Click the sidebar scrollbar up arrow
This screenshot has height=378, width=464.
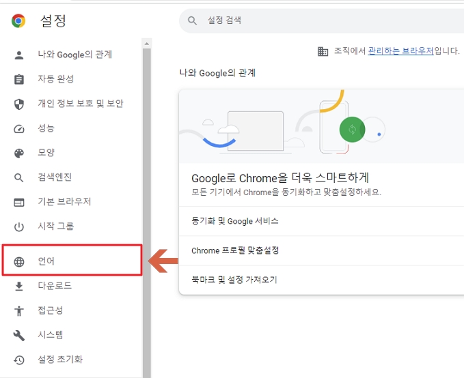coord(146,44)
